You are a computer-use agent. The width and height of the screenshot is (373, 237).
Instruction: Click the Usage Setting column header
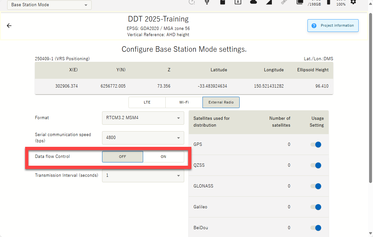317,122
